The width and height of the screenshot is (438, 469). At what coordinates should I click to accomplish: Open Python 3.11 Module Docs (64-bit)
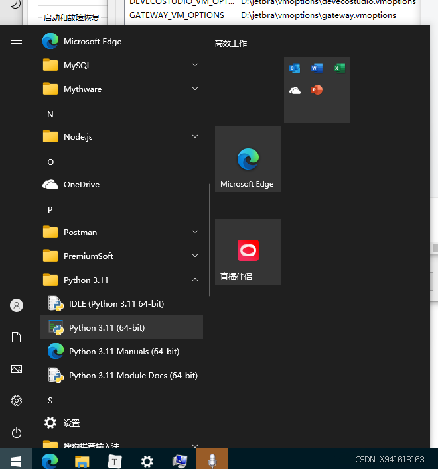[x=121, y=376]
